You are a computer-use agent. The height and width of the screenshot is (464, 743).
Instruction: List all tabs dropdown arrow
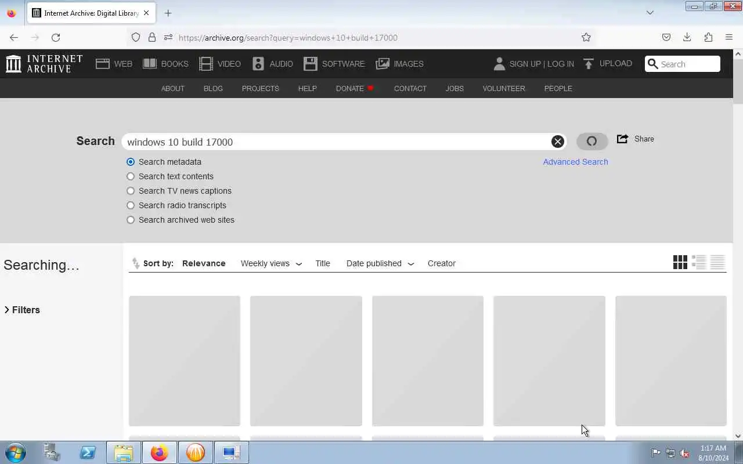[x=650, y=13]
